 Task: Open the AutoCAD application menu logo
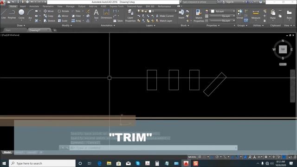2,2
